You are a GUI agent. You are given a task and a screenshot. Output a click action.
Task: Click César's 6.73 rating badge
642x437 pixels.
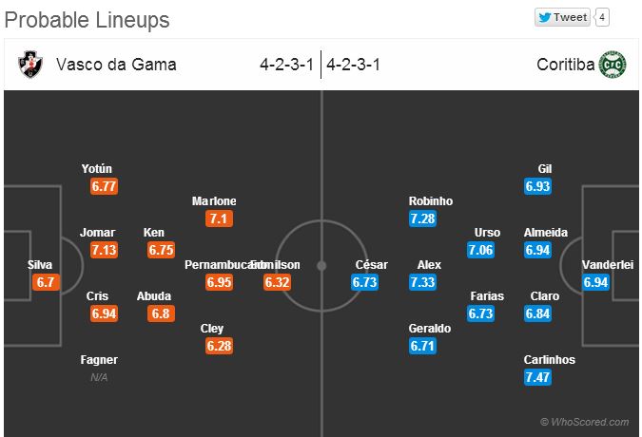coord(364,282)
